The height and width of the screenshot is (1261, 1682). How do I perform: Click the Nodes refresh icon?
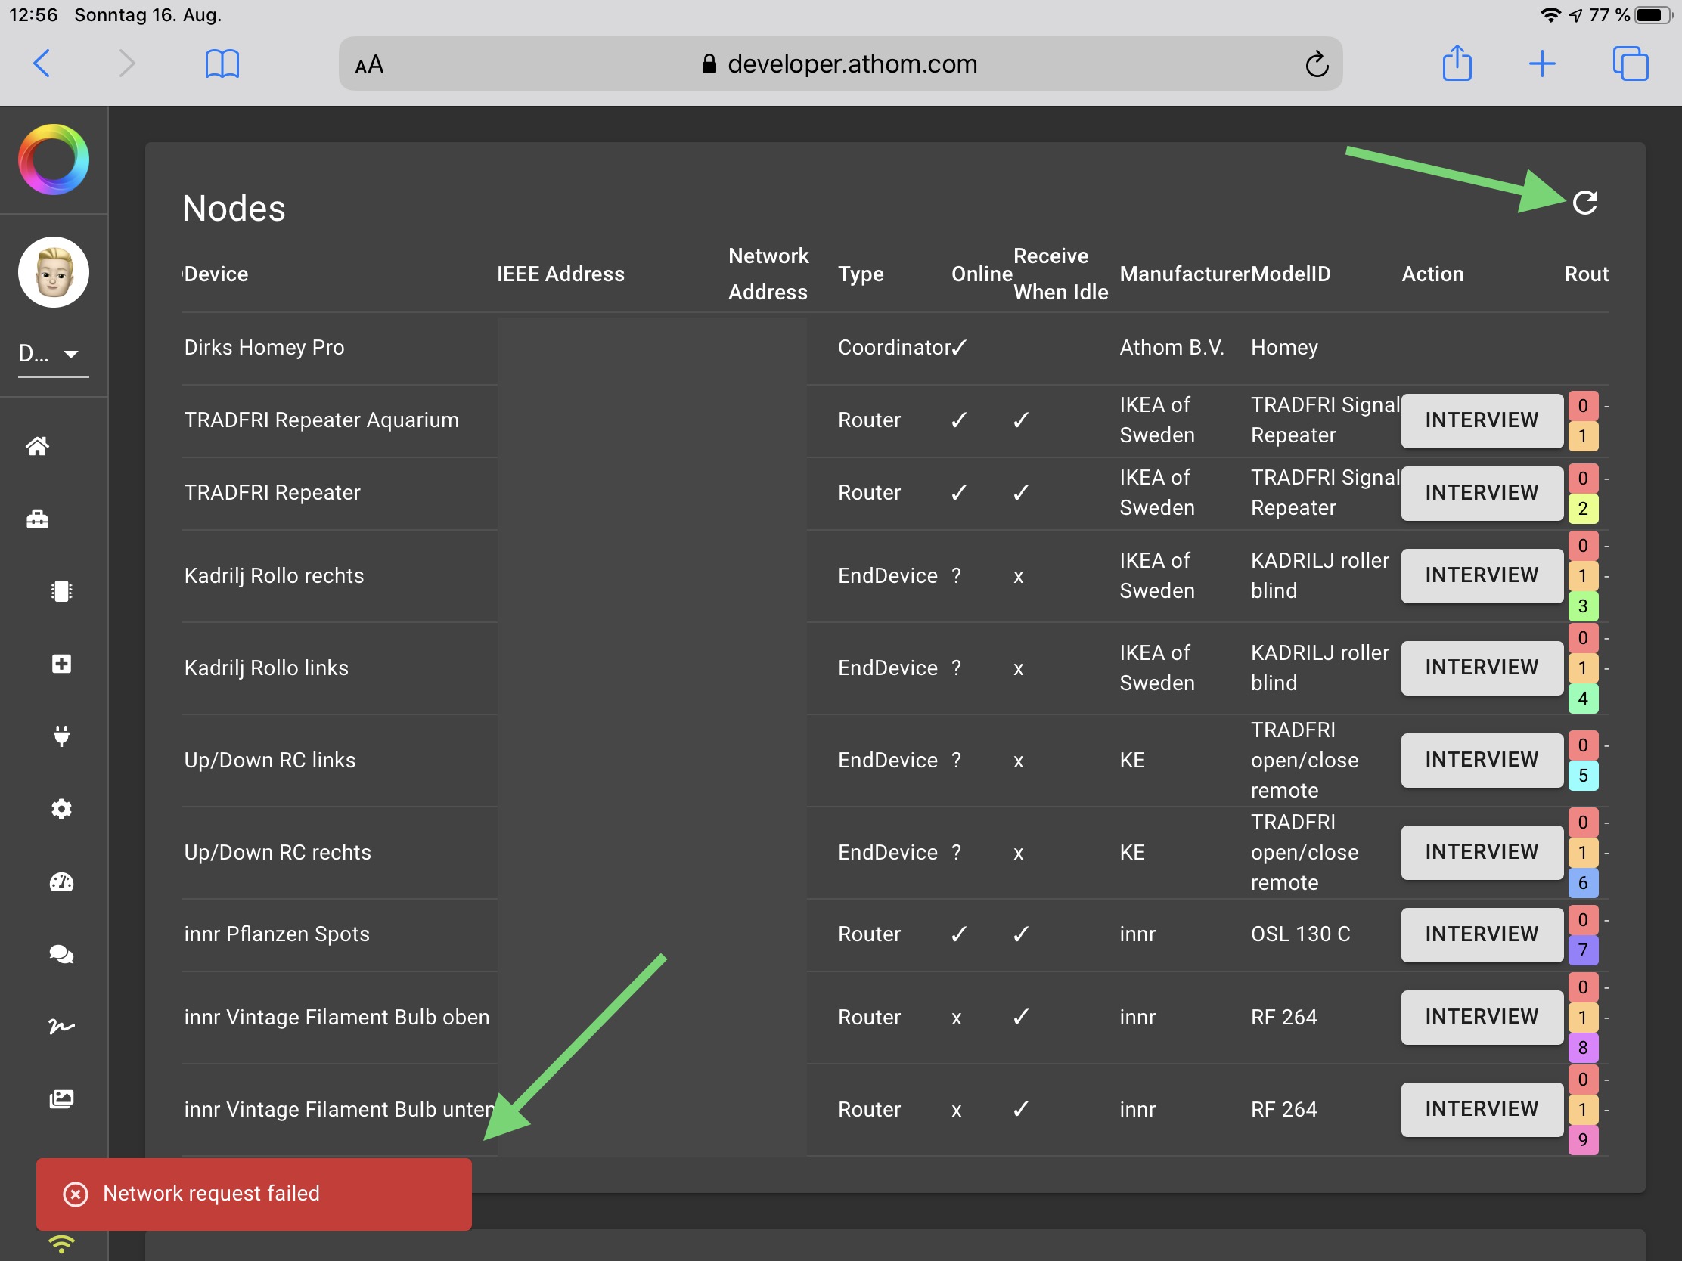point(1584,203)
